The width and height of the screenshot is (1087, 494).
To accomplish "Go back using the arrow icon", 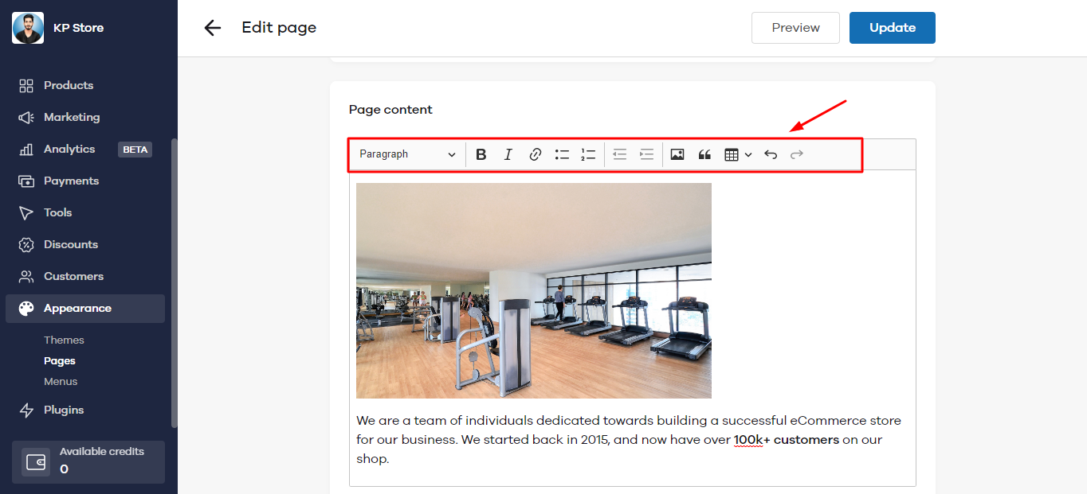I will [212, 28].
